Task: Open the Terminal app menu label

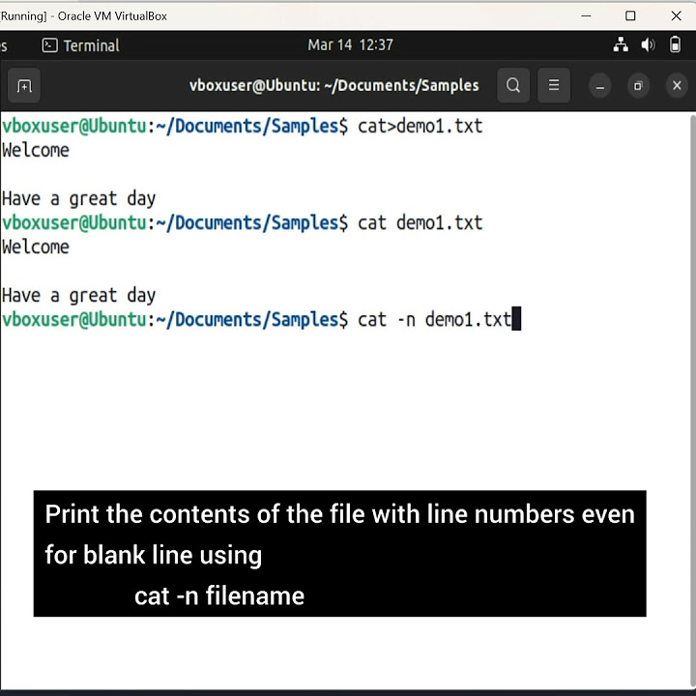Action: click(91, 45)
